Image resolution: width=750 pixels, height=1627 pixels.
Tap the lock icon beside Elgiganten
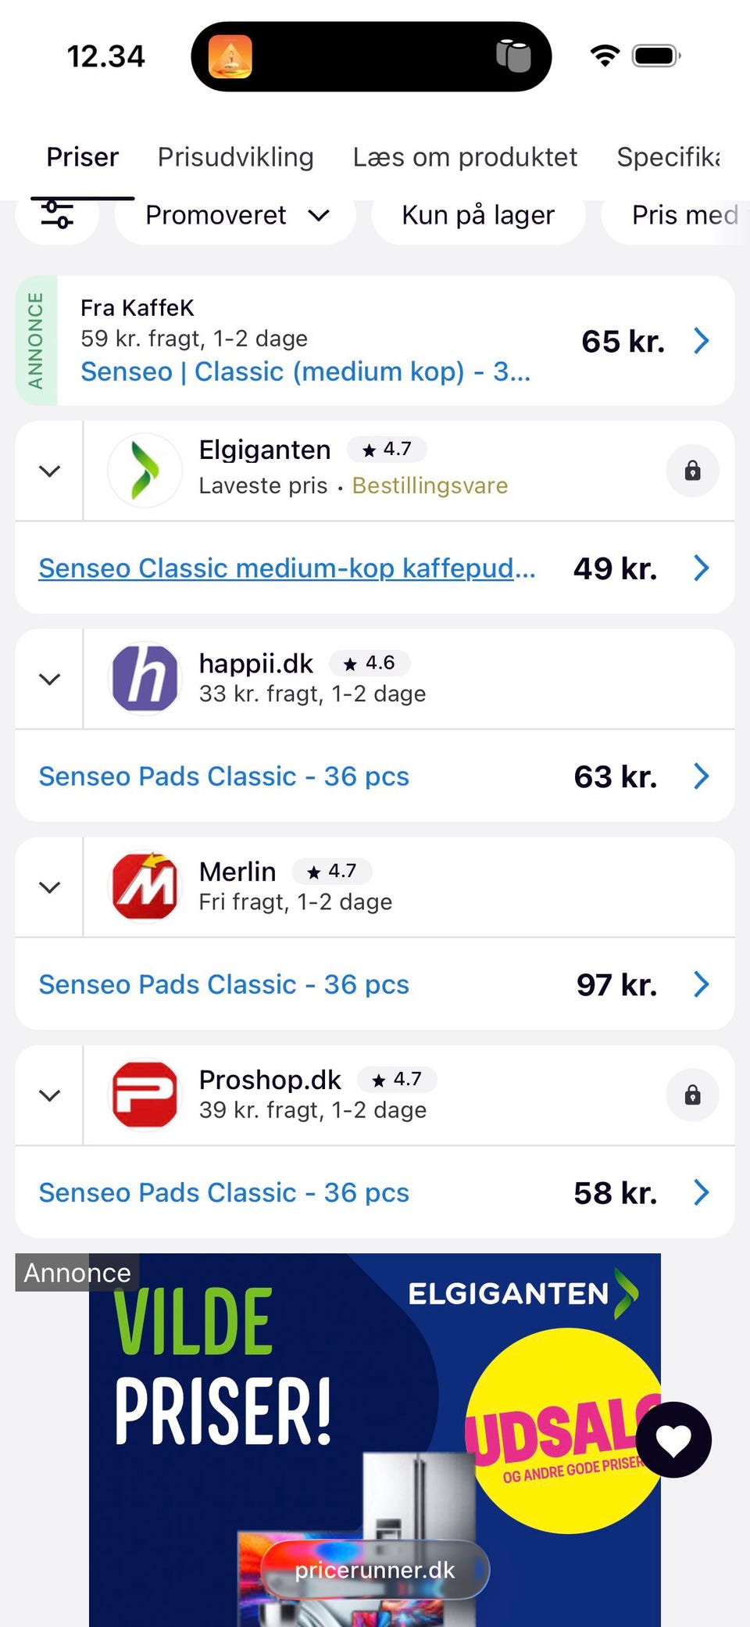(692, 471)
